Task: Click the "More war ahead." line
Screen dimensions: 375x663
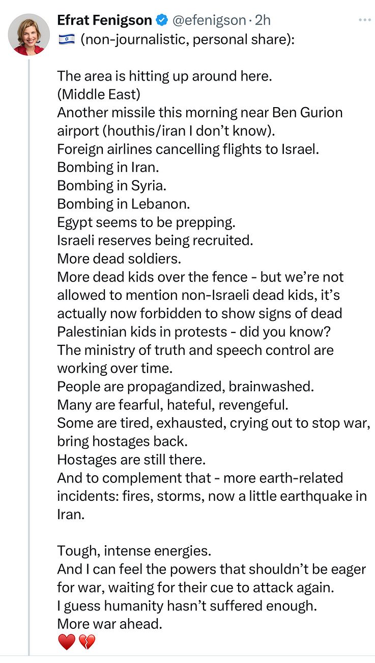Action: [109, 624]
